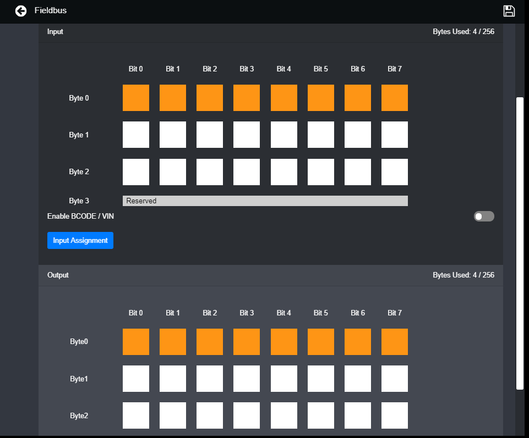
Task: Go back with the Fieldbus back arrow
Action: 21,11
